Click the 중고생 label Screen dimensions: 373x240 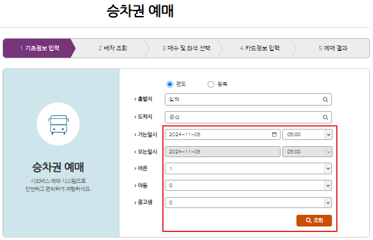(x=145, y=203)
